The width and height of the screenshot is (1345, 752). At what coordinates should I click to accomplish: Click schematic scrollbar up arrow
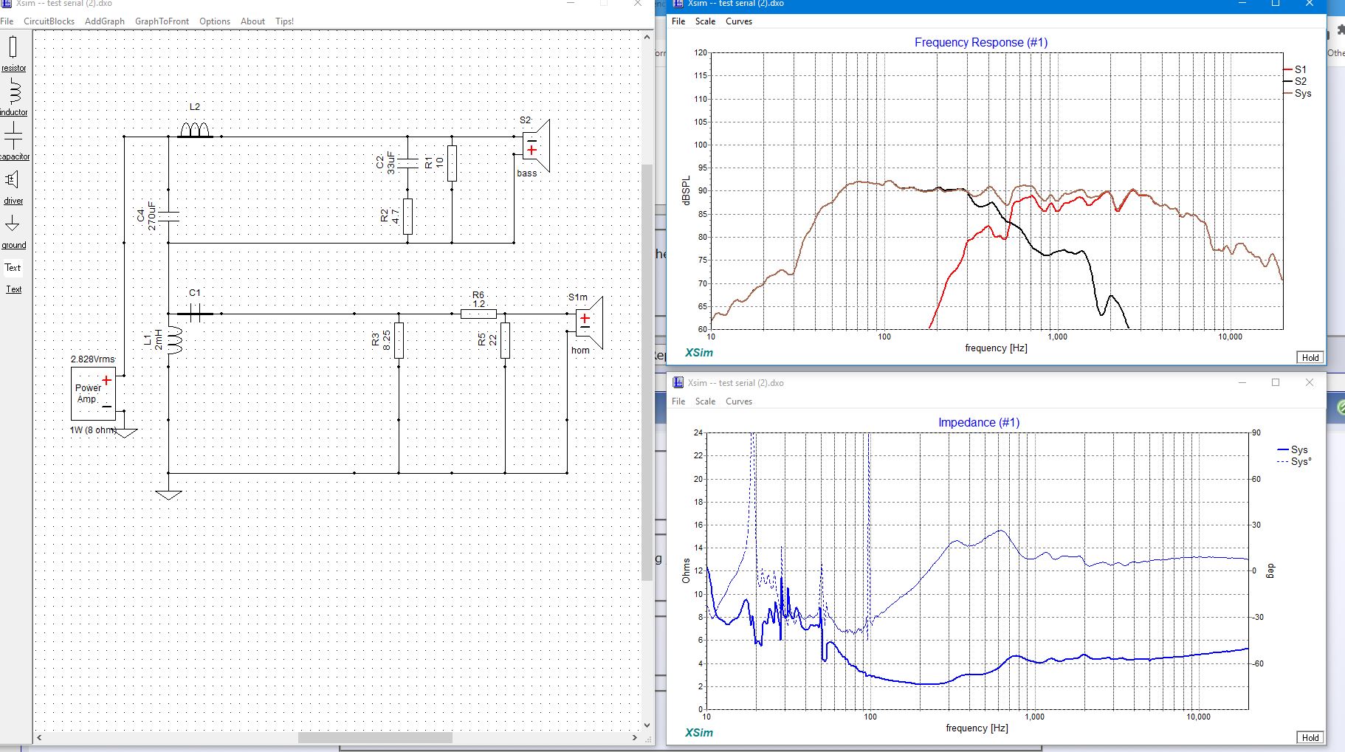647,36
